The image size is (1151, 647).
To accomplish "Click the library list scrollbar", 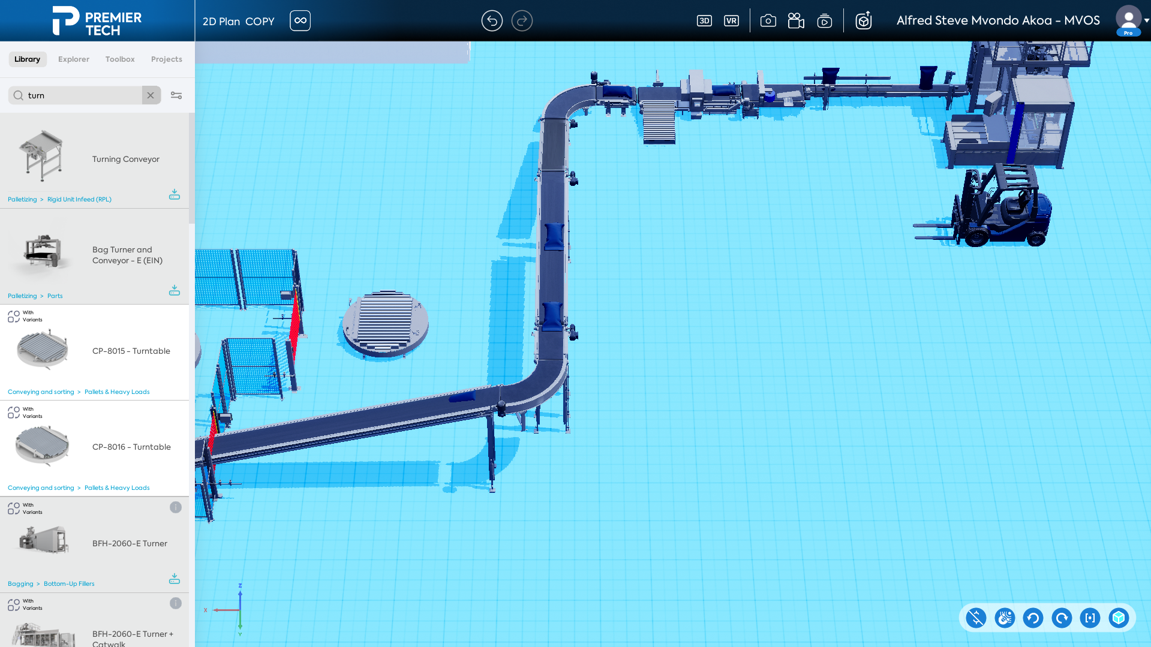I will click(x=192, y=168).
